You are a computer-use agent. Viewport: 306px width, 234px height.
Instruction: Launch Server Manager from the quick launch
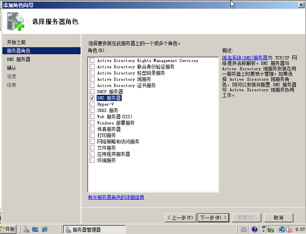[26, 230]
